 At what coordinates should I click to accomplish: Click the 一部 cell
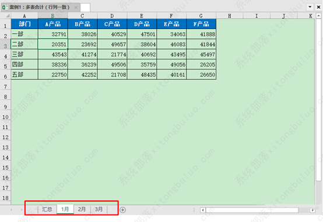(24, 34)
